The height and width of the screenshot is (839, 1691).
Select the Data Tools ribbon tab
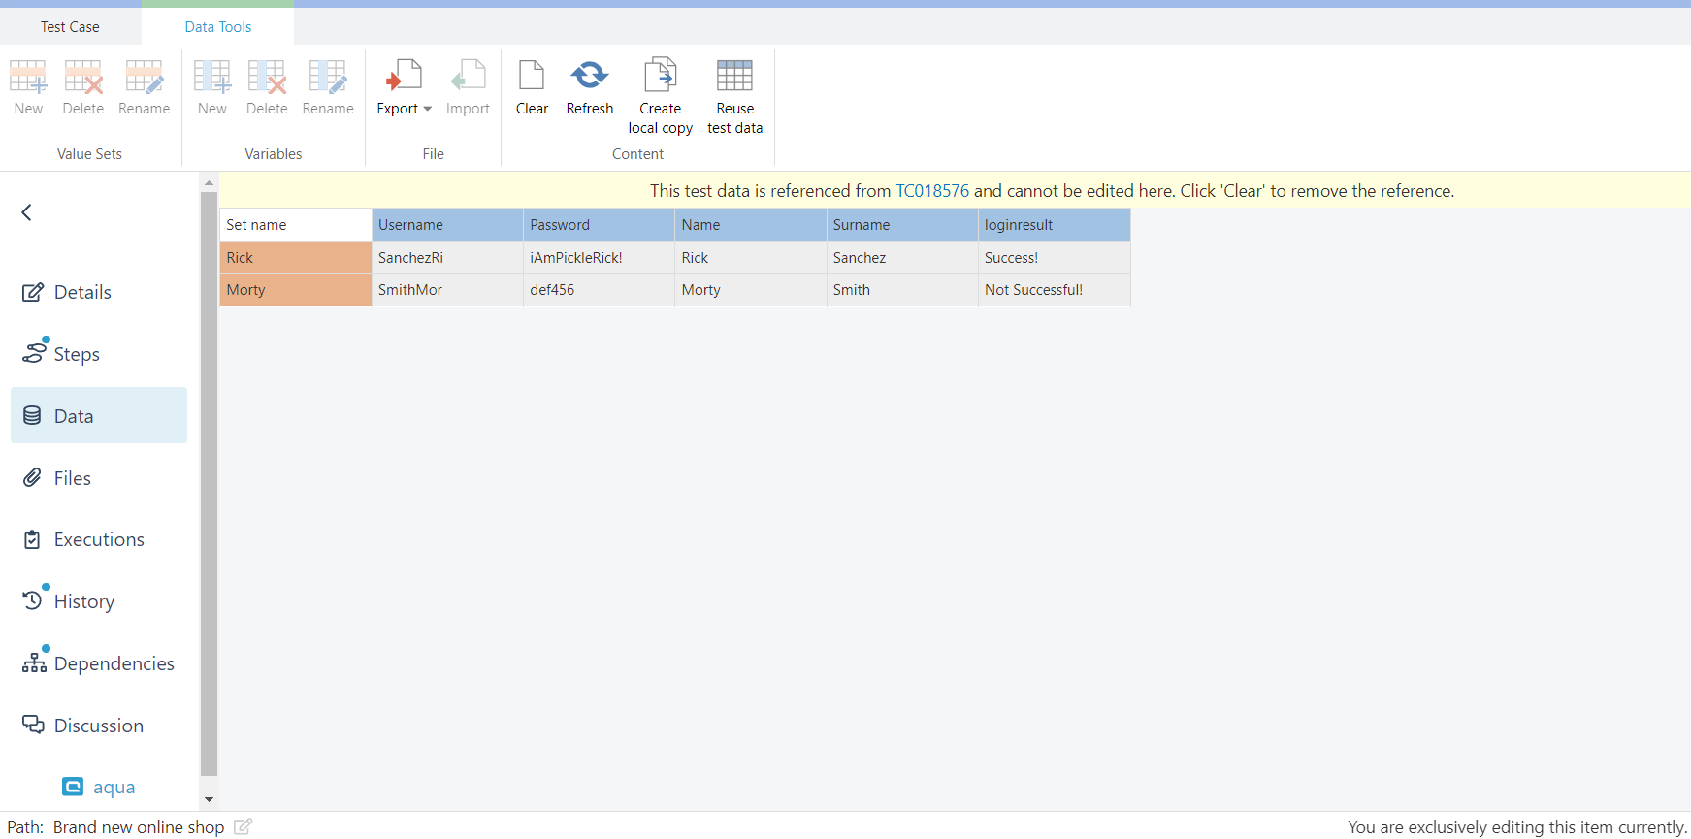[218, 27]
